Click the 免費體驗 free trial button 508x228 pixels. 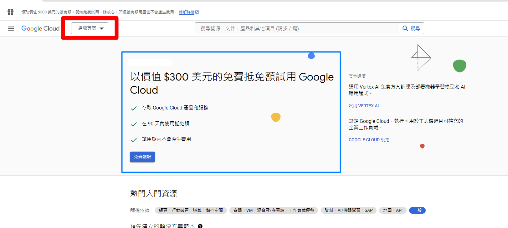[142, 157]
